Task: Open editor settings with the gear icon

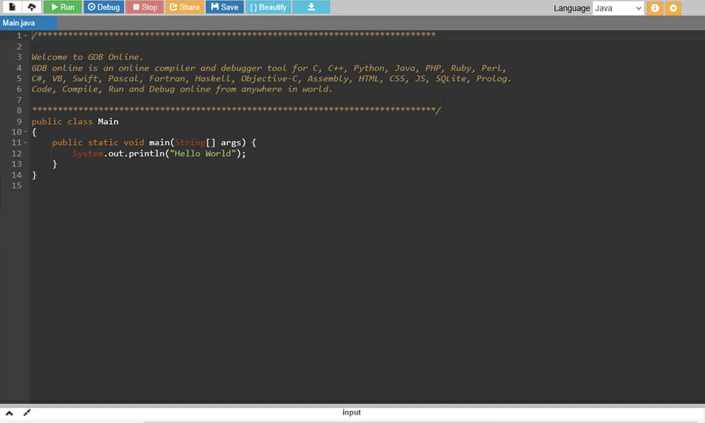Action: pos(671,8)
